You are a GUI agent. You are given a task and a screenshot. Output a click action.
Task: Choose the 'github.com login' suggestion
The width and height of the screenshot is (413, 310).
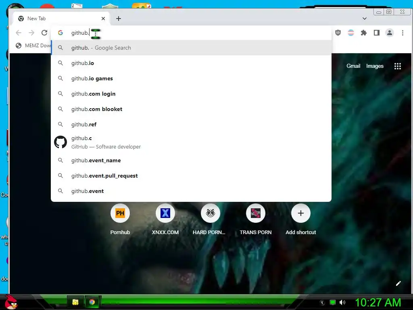pyautogui.click(x=191, y=94)
